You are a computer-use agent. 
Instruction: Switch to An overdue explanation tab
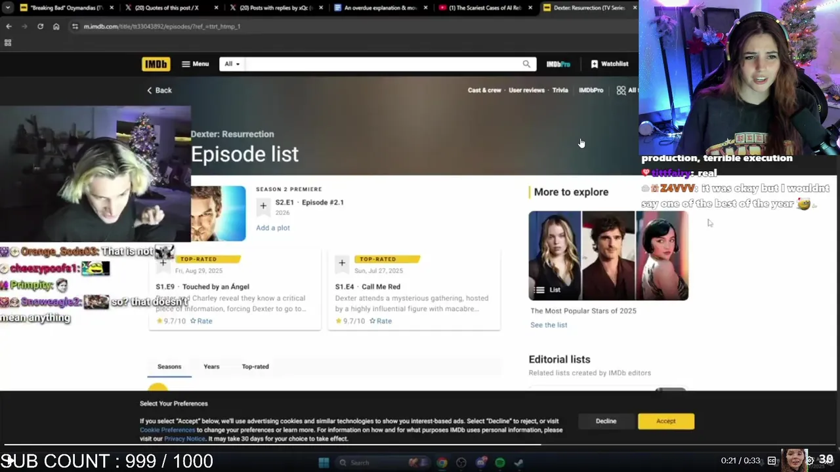[x=381, y=8]
